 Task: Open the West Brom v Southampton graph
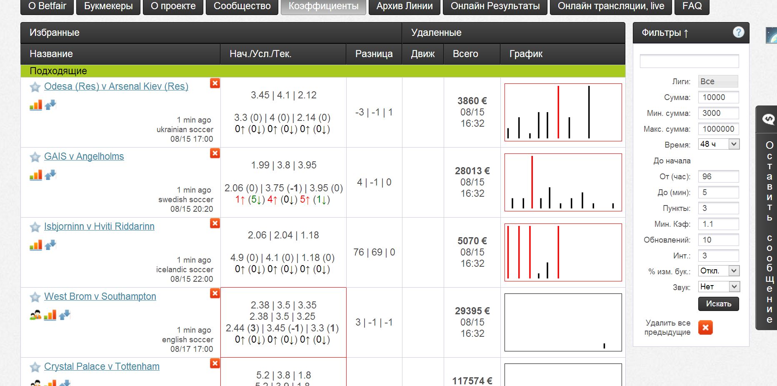click(x=563, y=323)
